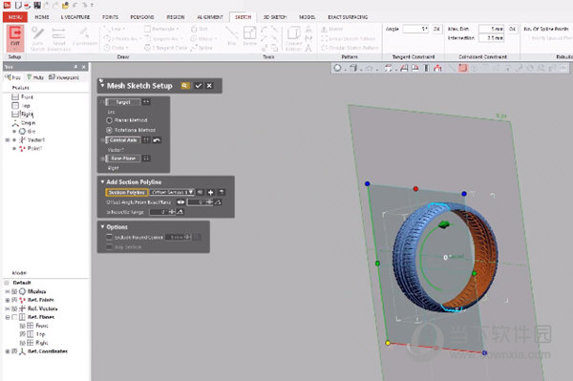573x381 pixels.
Task: Click the magnifier preview icon in Mesh Sketch Setup
Action: [185, 86]
